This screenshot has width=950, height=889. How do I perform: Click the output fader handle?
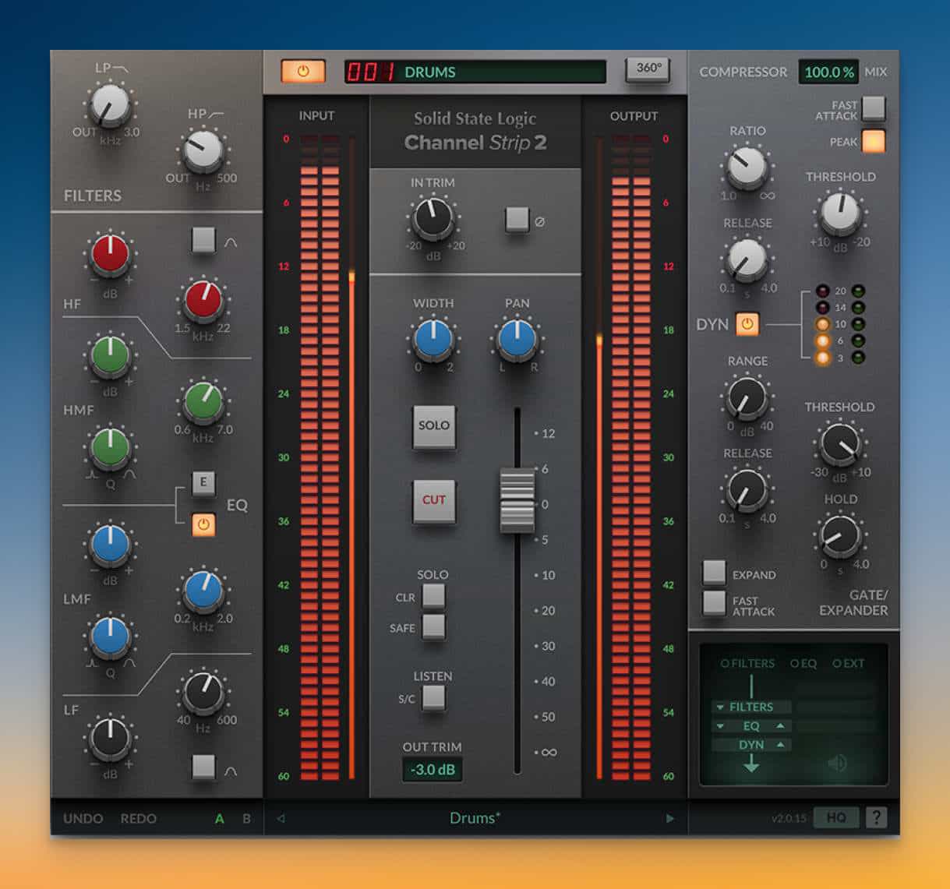517,500
